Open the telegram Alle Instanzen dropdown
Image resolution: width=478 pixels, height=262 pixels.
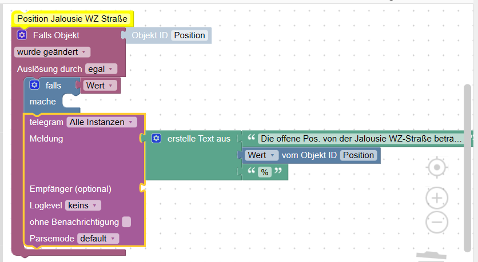pos(102,122)
